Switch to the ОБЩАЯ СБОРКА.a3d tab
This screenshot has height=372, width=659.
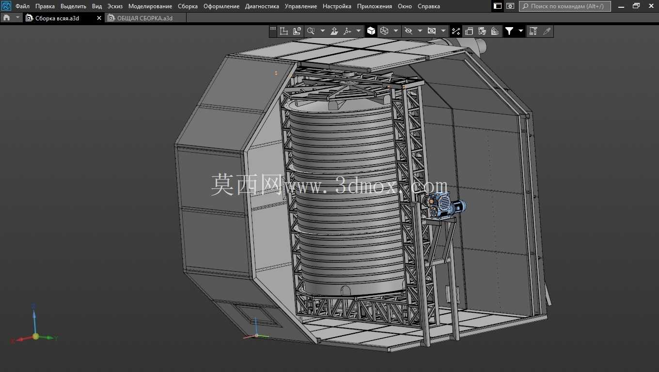[145, 18]
